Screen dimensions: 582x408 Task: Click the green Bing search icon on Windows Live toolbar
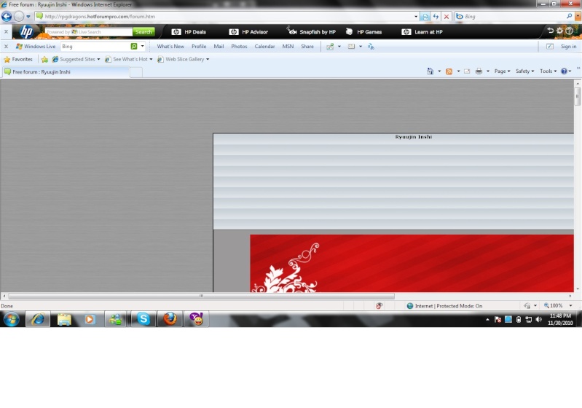pyautogui.click(x=134, y=47)
